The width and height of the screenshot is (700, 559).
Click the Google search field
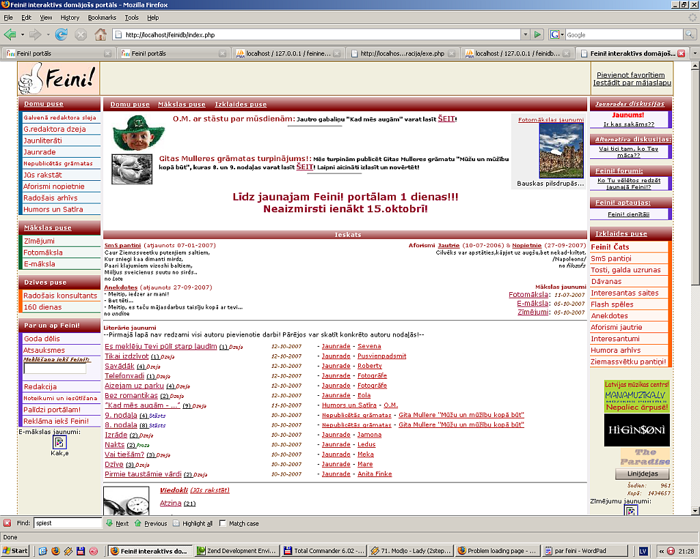(623, 34)
